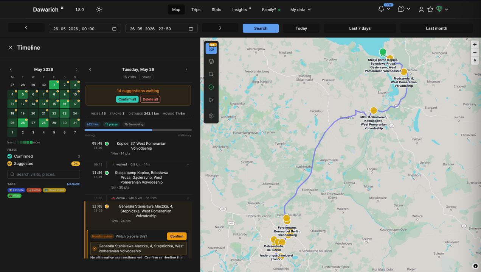Toggle the Favorite tag filter

click(16, 190)
